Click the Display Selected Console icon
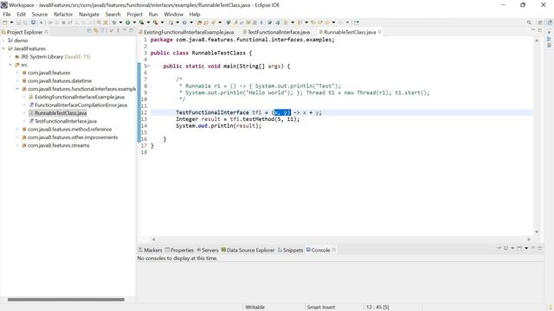This screenshot has height=311, width=554. click(506, 248)
